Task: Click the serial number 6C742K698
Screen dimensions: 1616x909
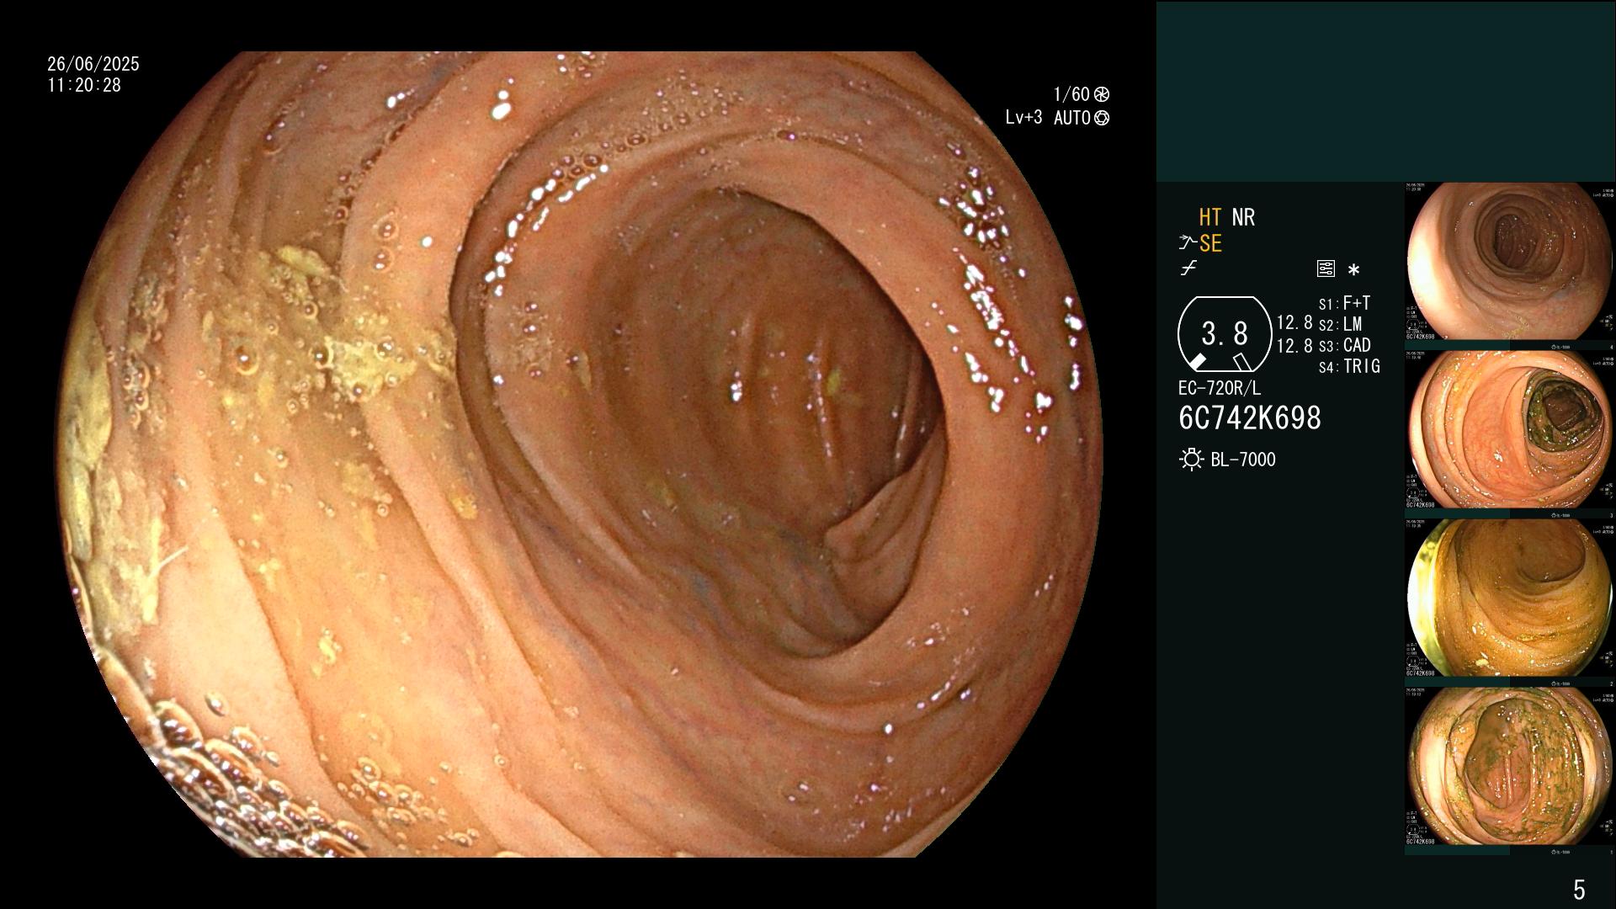Action: (x=1250, y=418)
